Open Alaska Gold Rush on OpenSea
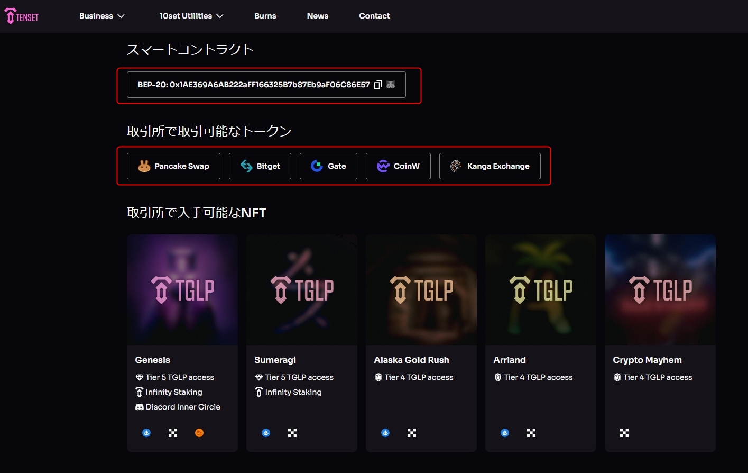Viewport: 748px width, 473px height. 385,433
